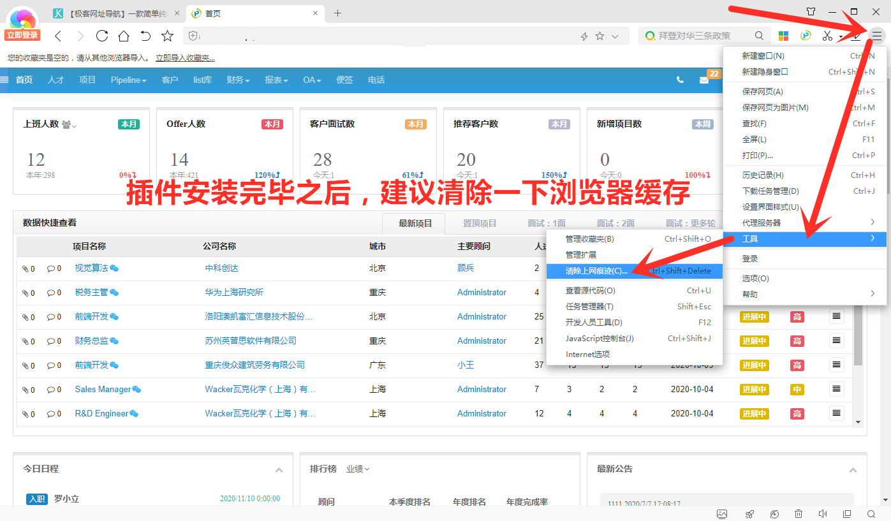Open the 业绩 dropdown in the ranking panel

[357, 468]
